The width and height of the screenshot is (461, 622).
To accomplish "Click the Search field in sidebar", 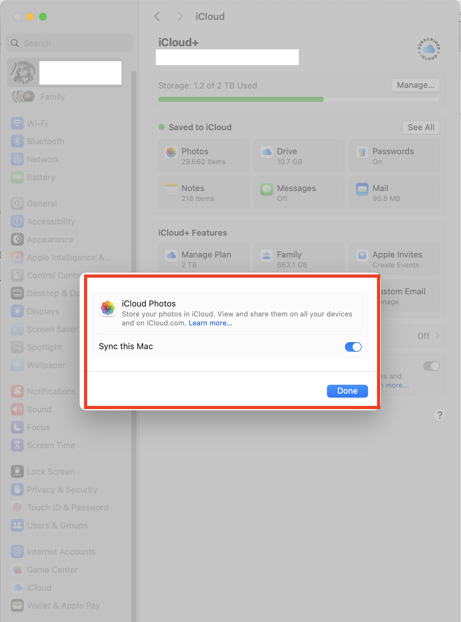I will (70, 43).
